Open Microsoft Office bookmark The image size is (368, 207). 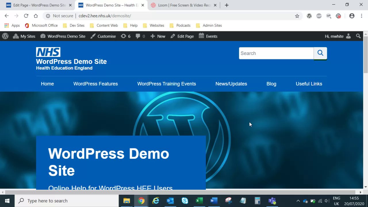(x=41, y=25)
